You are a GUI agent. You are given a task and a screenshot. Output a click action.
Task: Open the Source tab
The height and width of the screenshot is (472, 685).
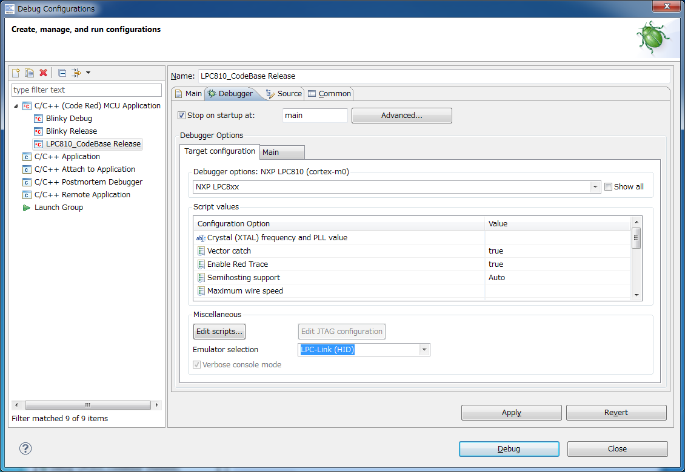tap(284, 94)
